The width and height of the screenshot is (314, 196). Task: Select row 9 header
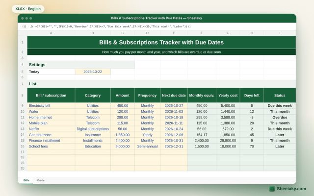pyautogui.click(x=23, y=106)
